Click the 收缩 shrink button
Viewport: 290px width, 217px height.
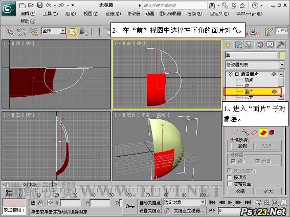(240, 191)
